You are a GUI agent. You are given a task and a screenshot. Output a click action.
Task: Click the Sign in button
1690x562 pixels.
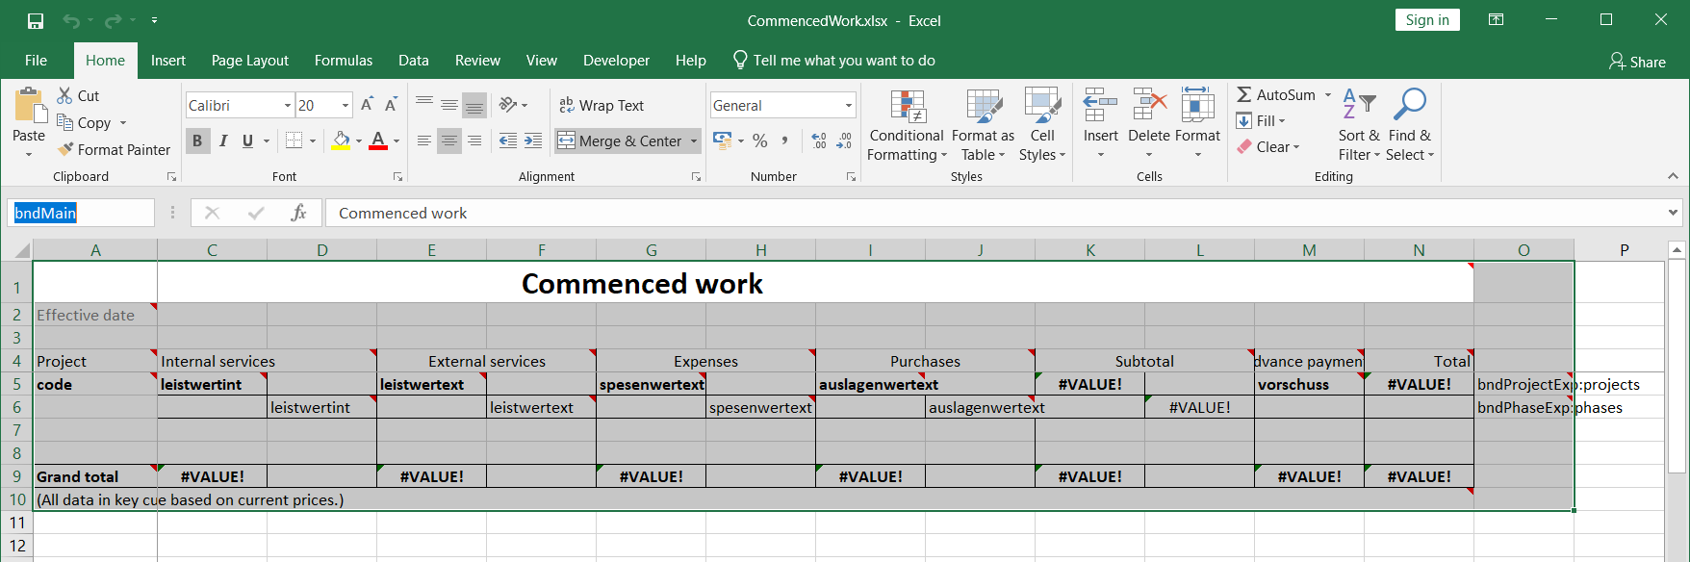(1426, 20)
